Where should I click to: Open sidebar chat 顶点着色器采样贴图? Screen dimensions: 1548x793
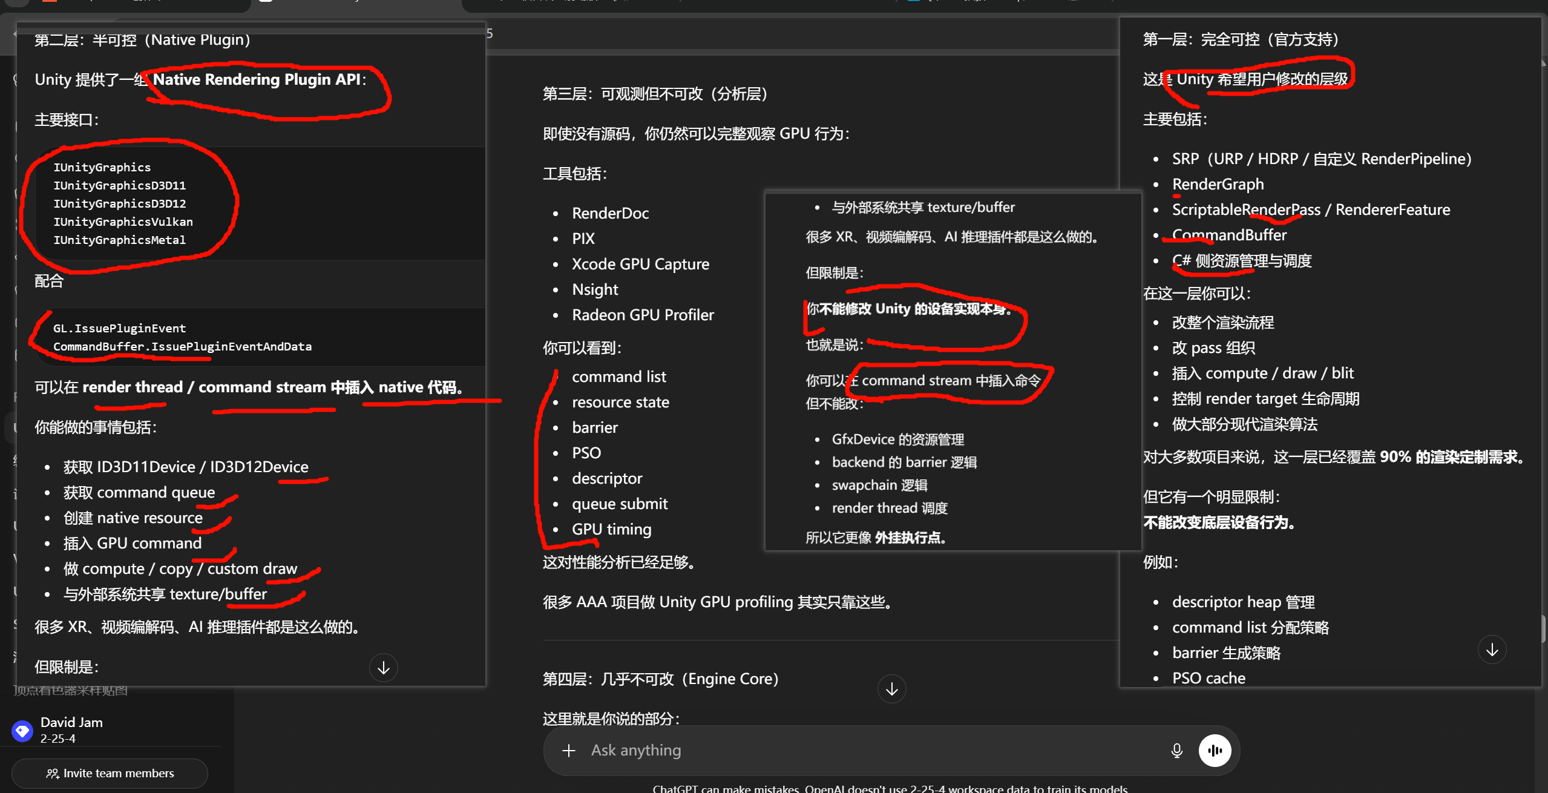(70, 691)
